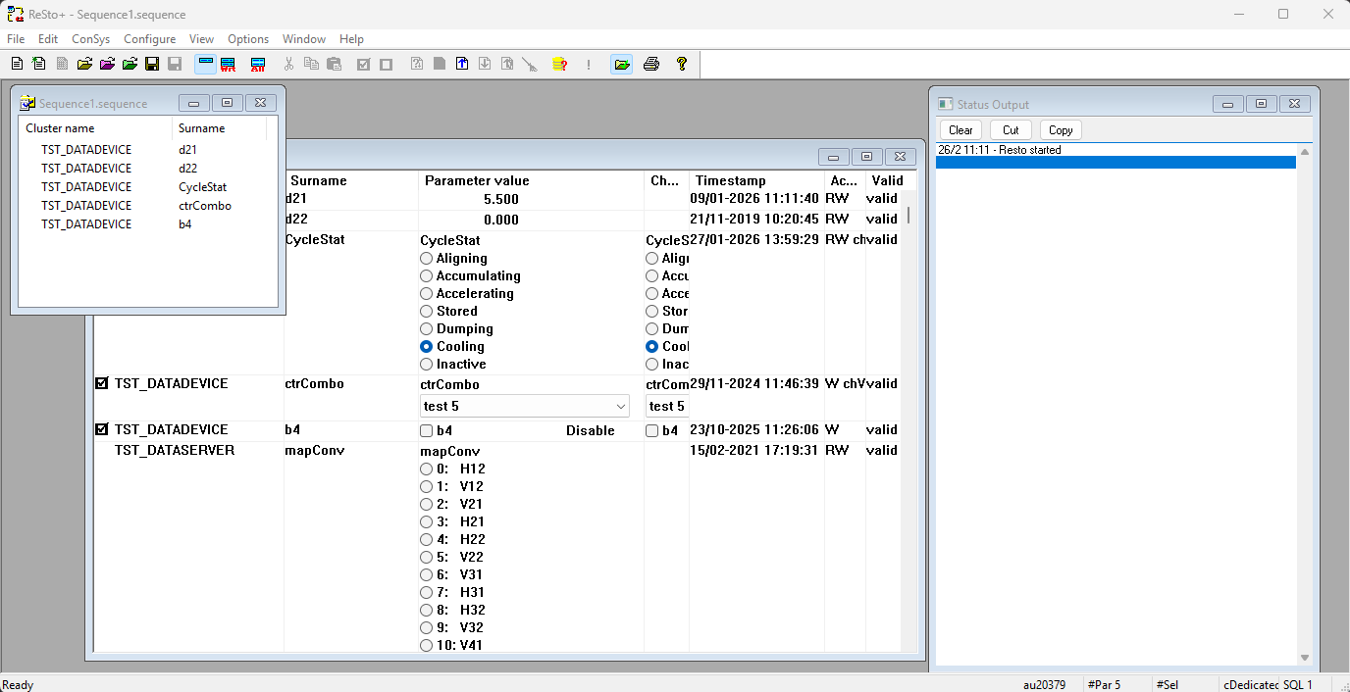The height and width of the screenshot is (692, 1350).
Task: Click the database query icon with question mark
Action: pos(559,65)
